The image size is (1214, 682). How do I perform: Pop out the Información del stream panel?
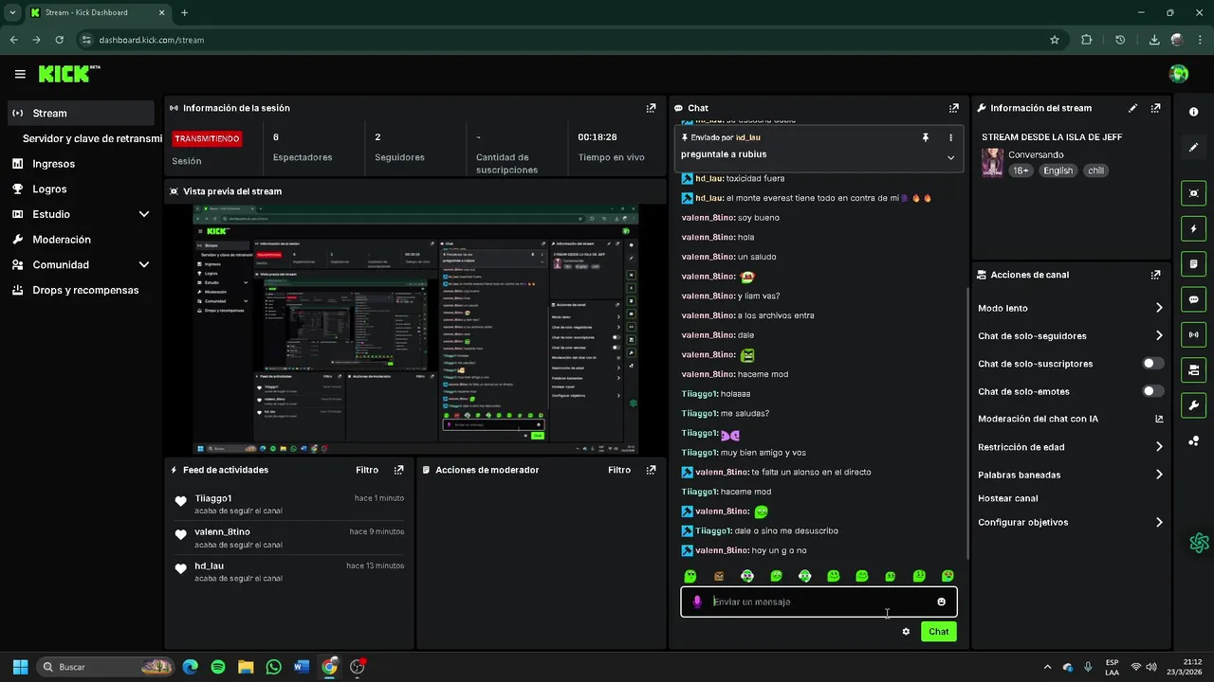click(x=1155, y=108)
